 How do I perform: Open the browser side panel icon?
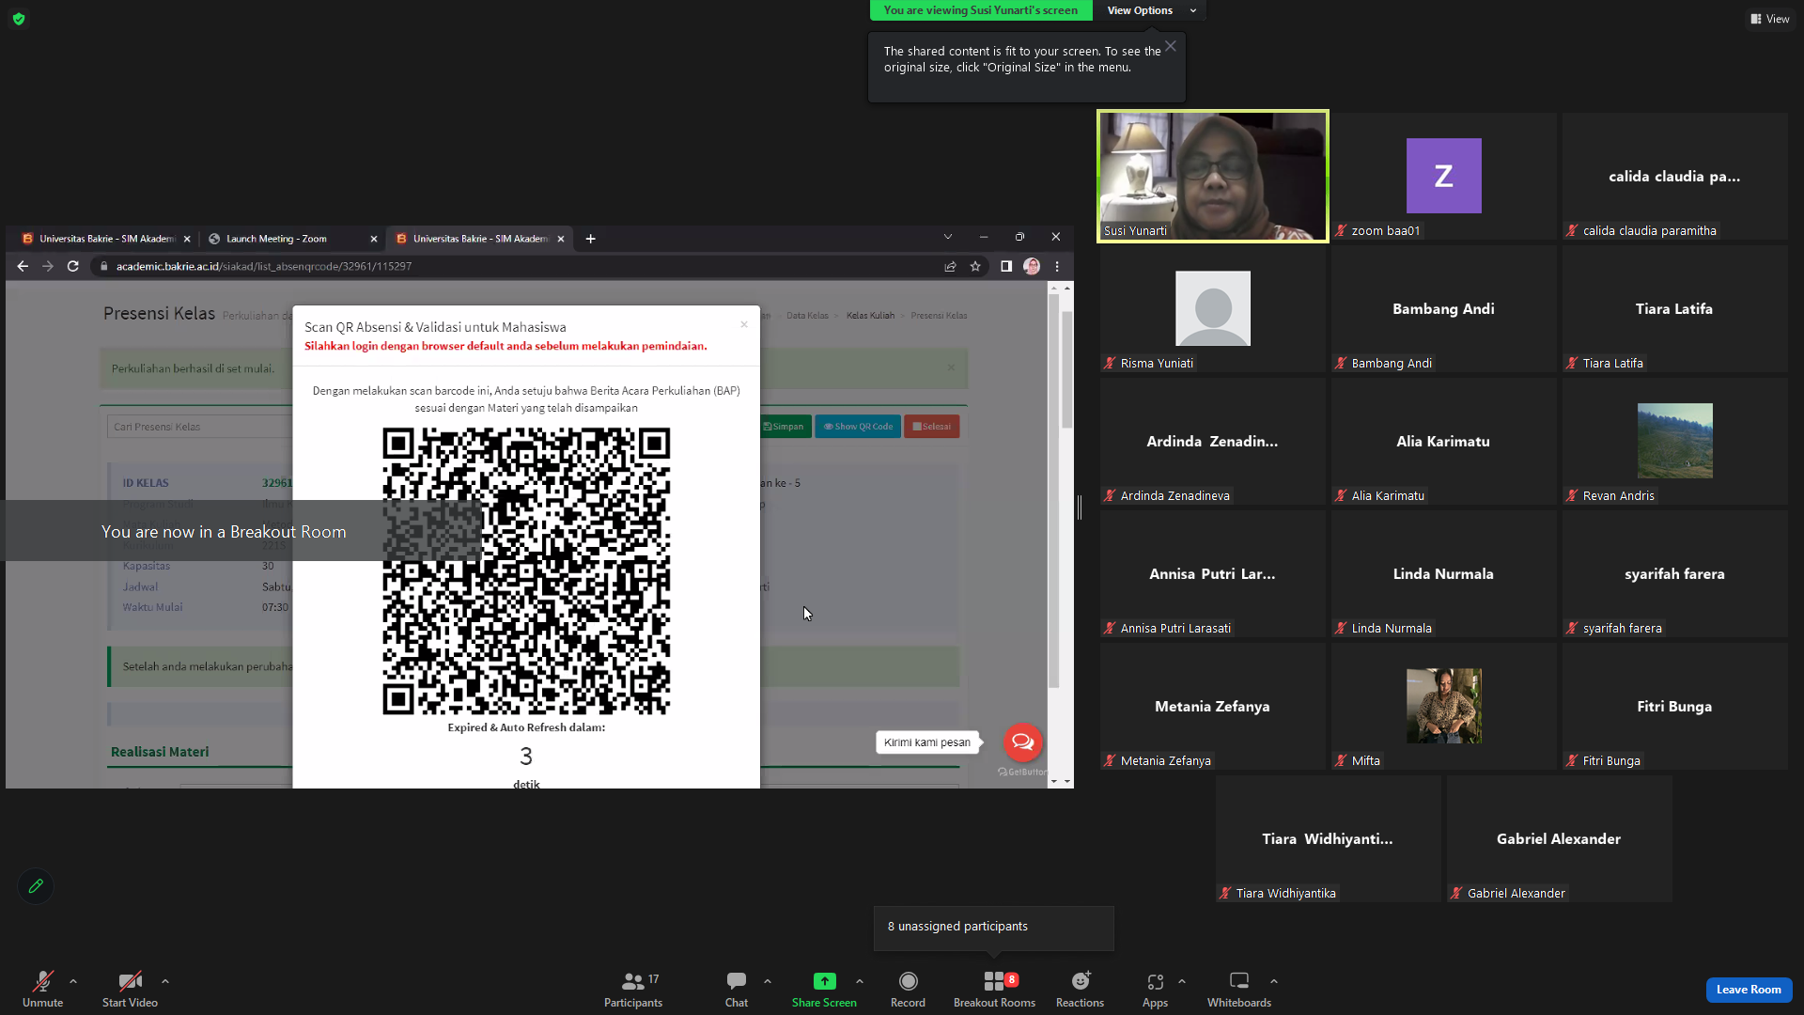pyautogui.click(x=1006, y=266)
